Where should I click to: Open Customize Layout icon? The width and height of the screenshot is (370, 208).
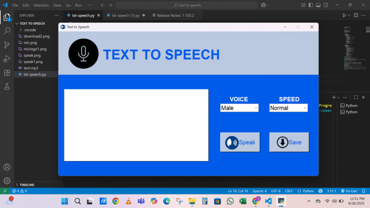303,5
